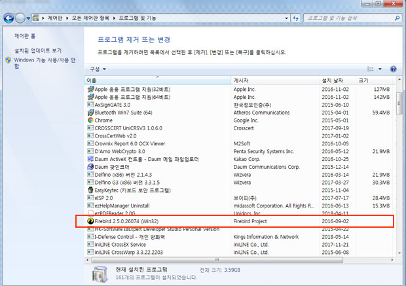Click the Back navigation arrow button
The image size is (406, 286).
pyautogui.click(x=10, y=17)
